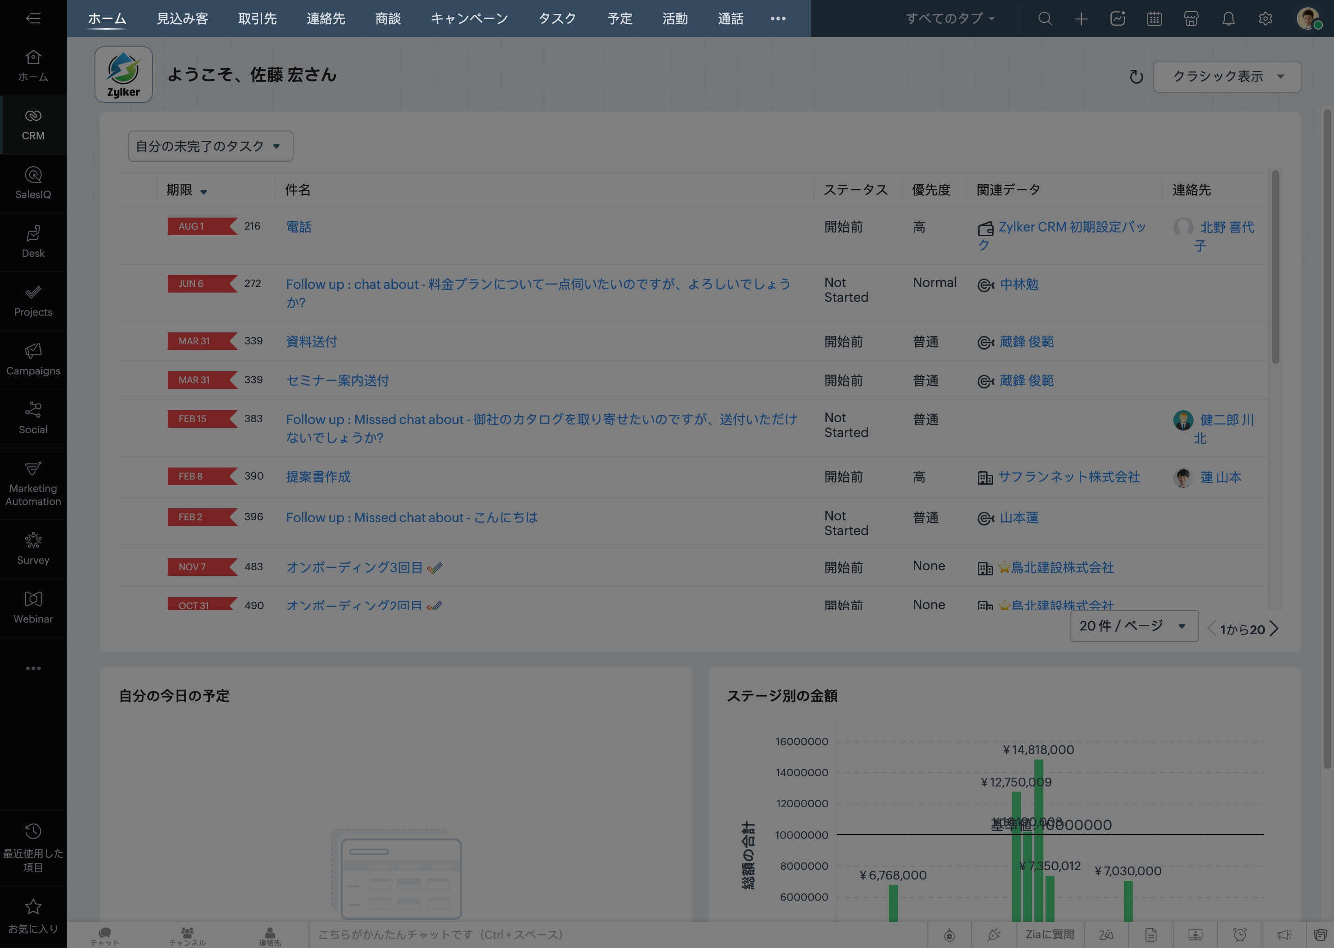The image size is (1334, 948).
Task: Expand the 自分の未完了のタスク dropdown
Action: point(210,146)
